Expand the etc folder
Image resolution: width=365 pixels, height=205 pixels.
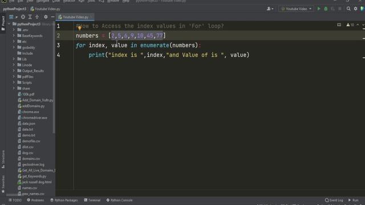coord(14,42)
